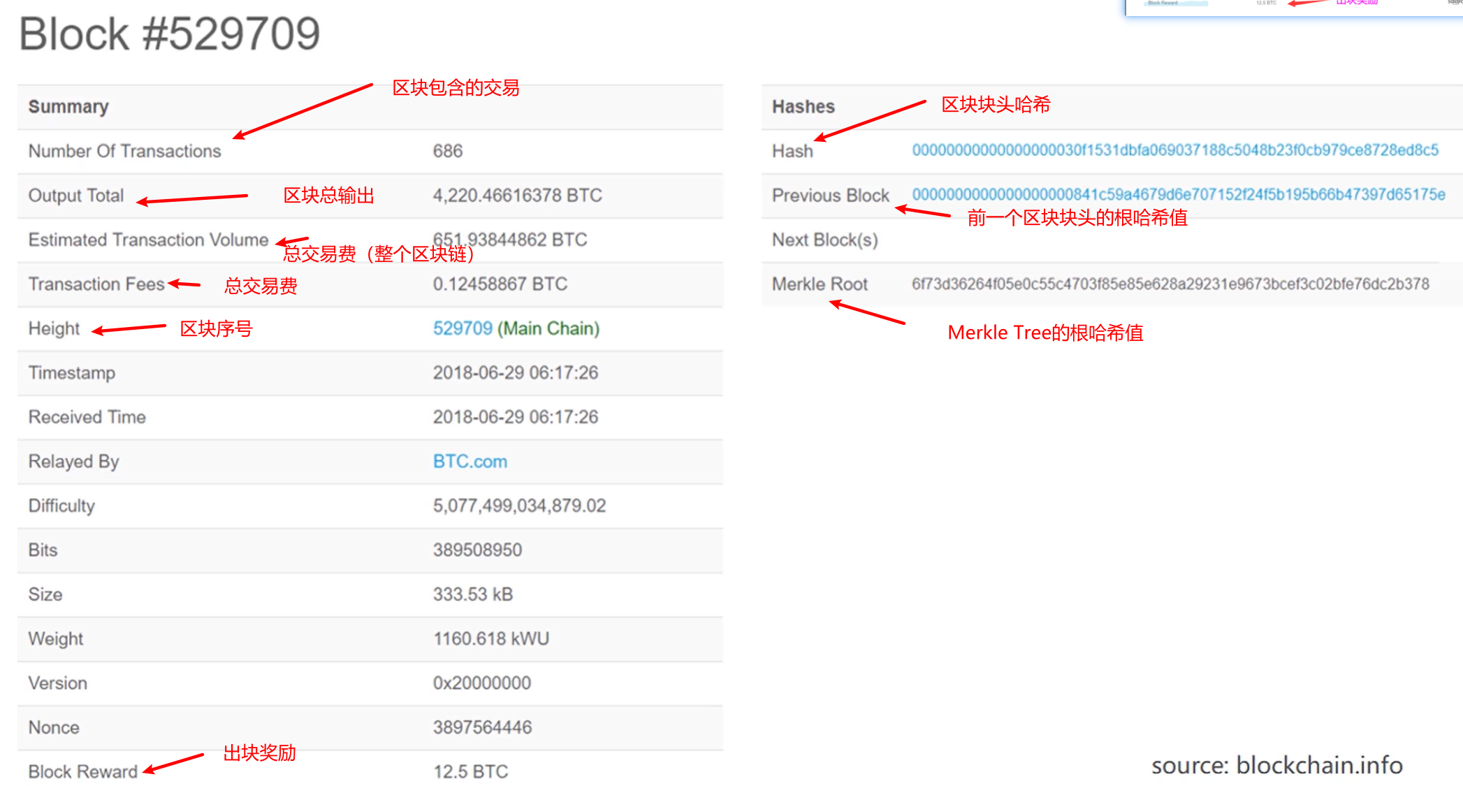Click the Timestamp label

pos(72,373)
